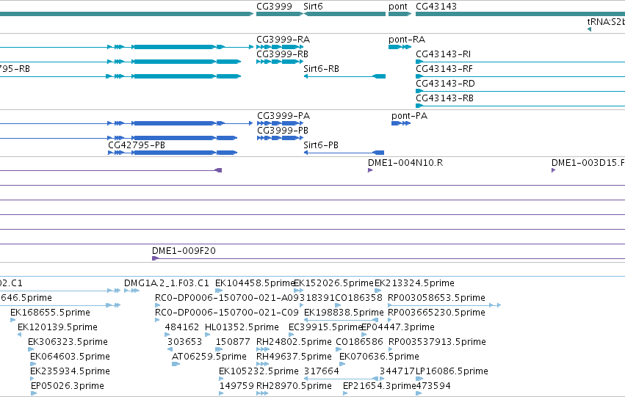
Task: Click the EP21654.3prime label
Action: click(380, 386)
